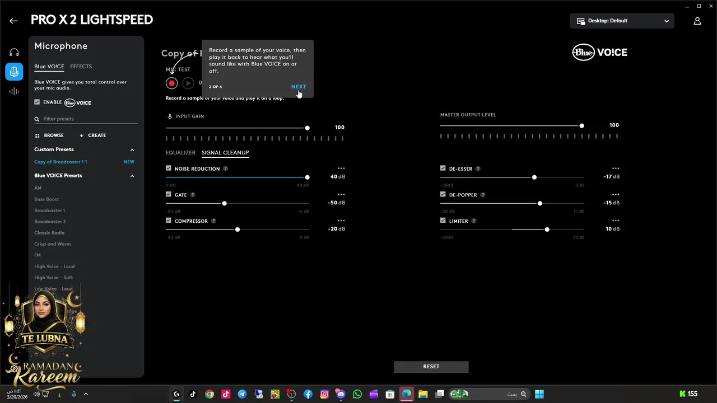Select the microphone sidebar icon
The image size is (717, 403).
pyautogui.click(x=14, y=72)
